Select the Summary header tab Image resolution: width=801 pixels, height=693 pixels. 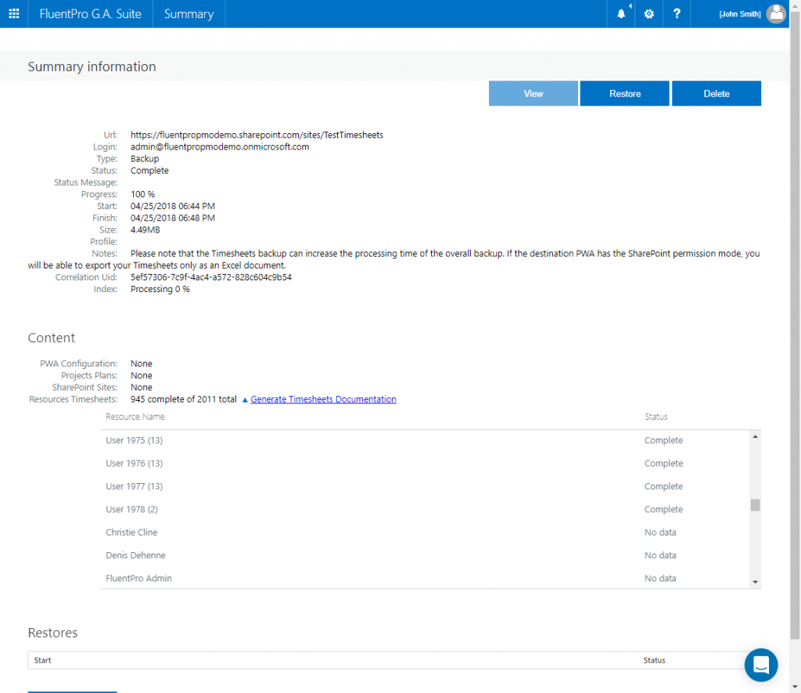(189, 14)
